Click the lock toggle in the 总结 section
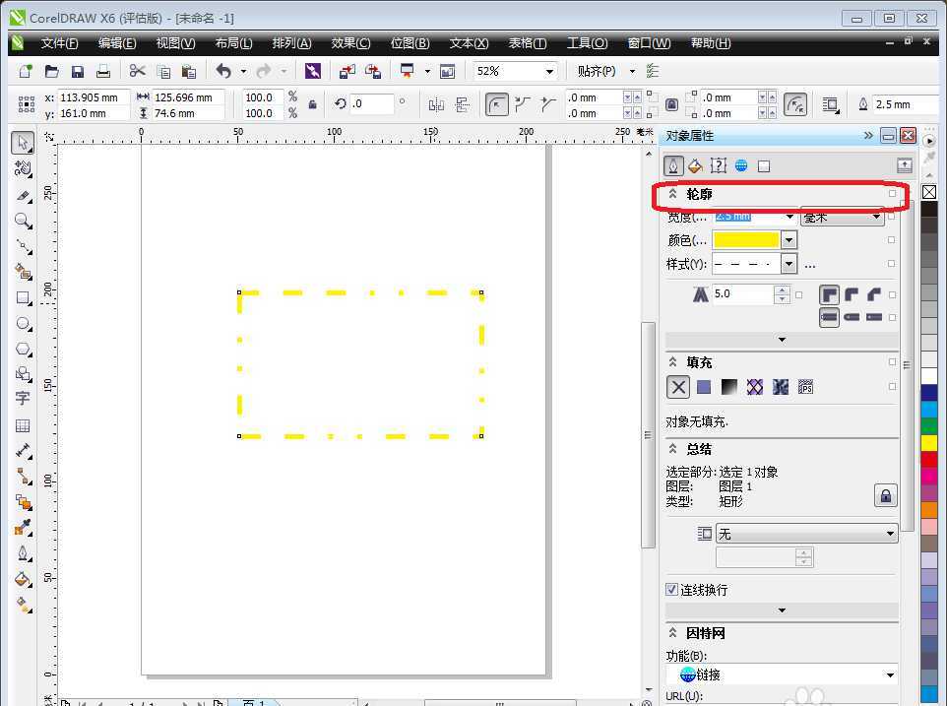This screenshot has width=947, height=706. 885,495
